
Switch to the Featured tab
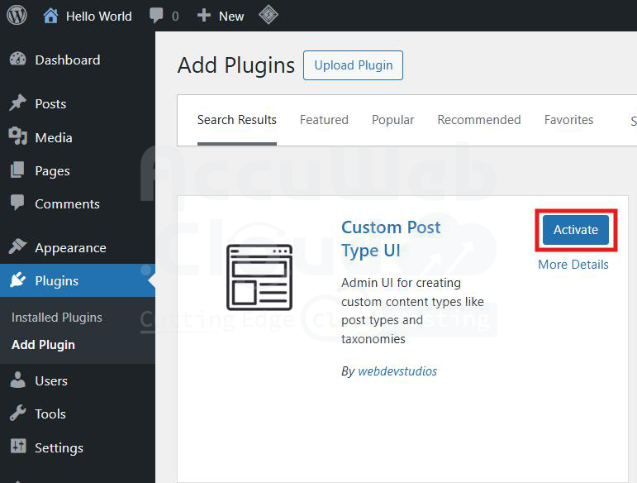coord(324,120)
